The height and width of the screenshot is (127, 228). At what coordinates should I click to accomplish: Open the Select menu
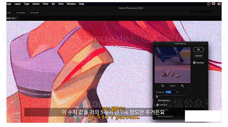click(36, 4)
